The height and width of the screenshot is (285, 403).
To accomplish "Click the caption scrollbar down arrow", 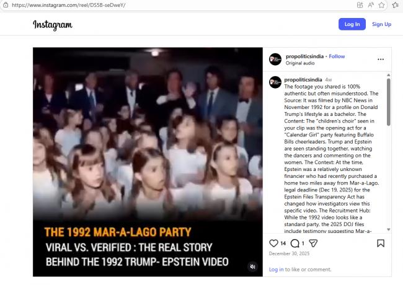I will 388,229.
